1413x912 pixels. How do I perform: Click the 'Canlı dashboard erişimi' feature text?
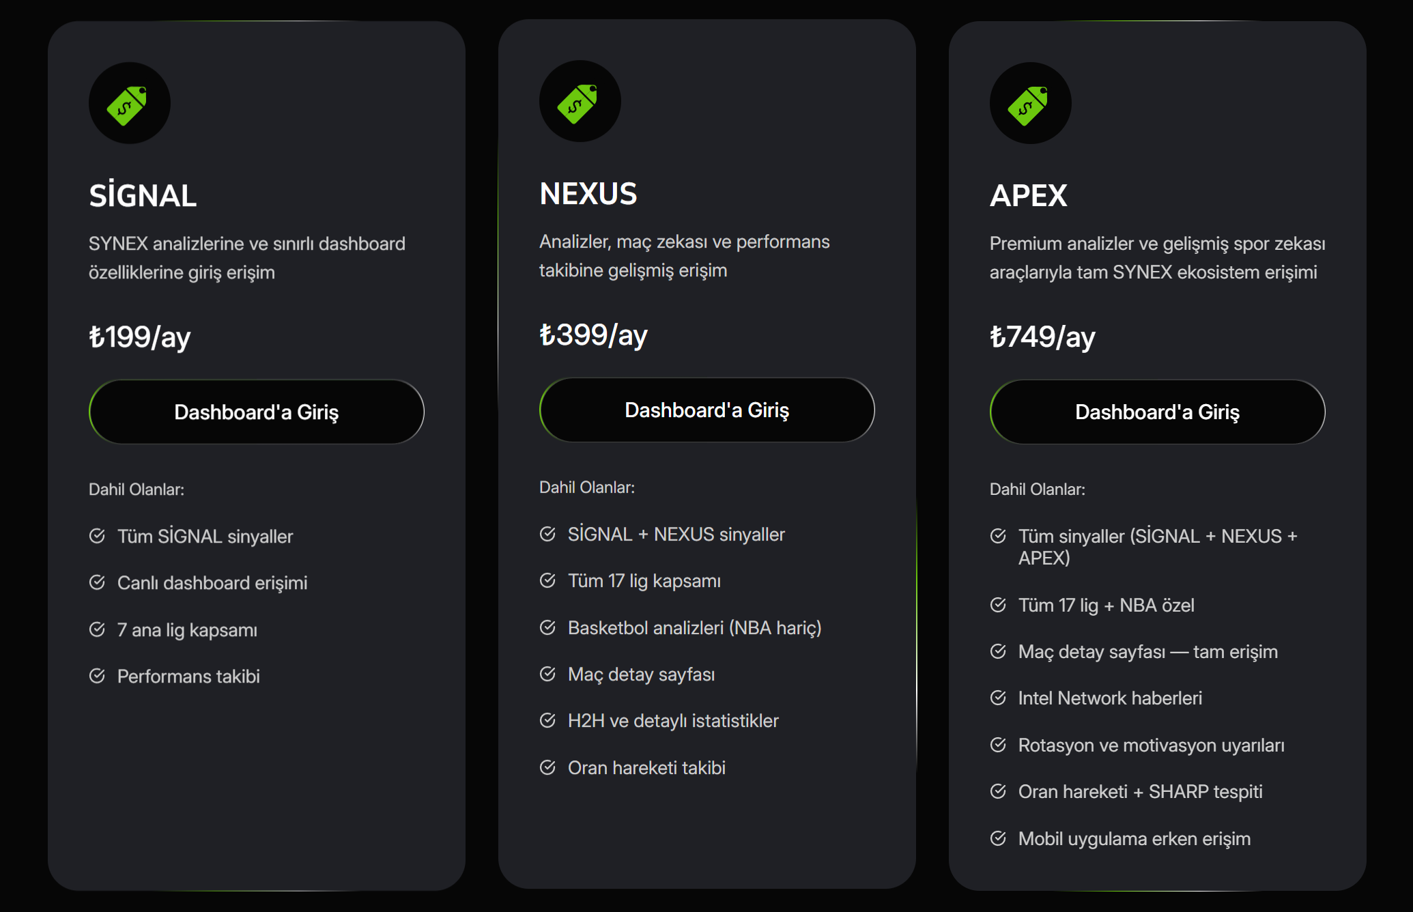click(212, 583)
